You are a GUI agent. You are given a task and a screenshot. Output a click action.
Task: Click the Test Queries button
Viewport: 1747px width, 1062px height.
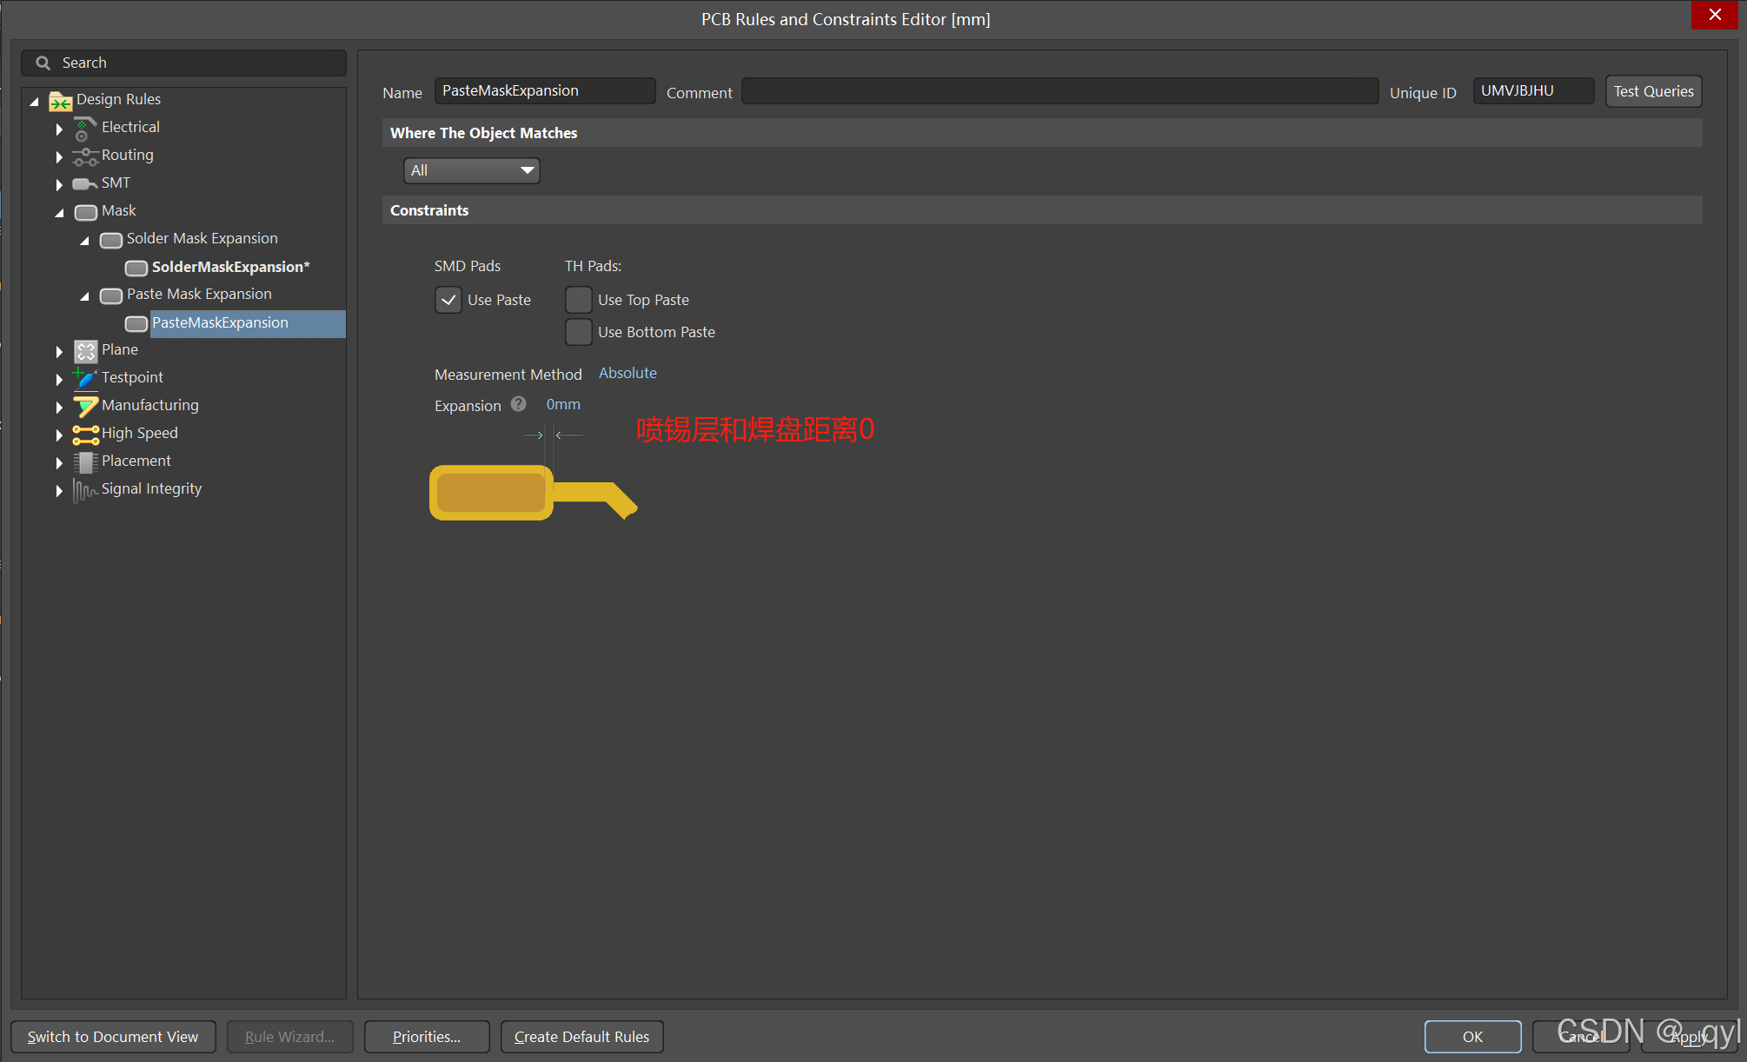[x=1653, y=91]
